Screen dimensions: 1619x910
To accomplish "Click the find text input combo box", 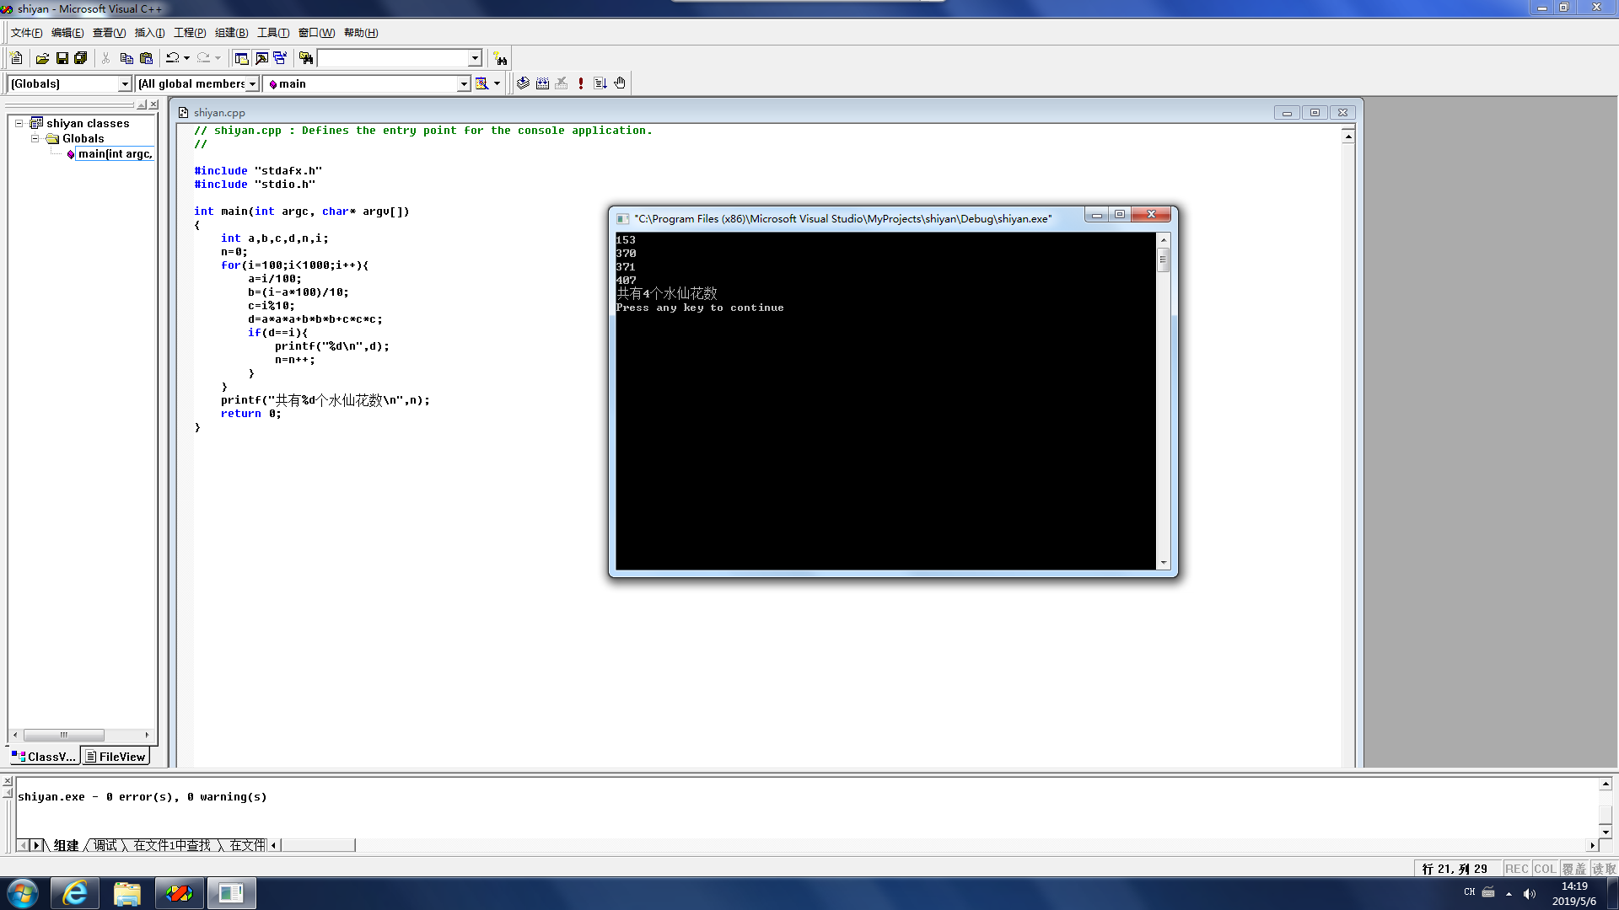I will (392, 58).
